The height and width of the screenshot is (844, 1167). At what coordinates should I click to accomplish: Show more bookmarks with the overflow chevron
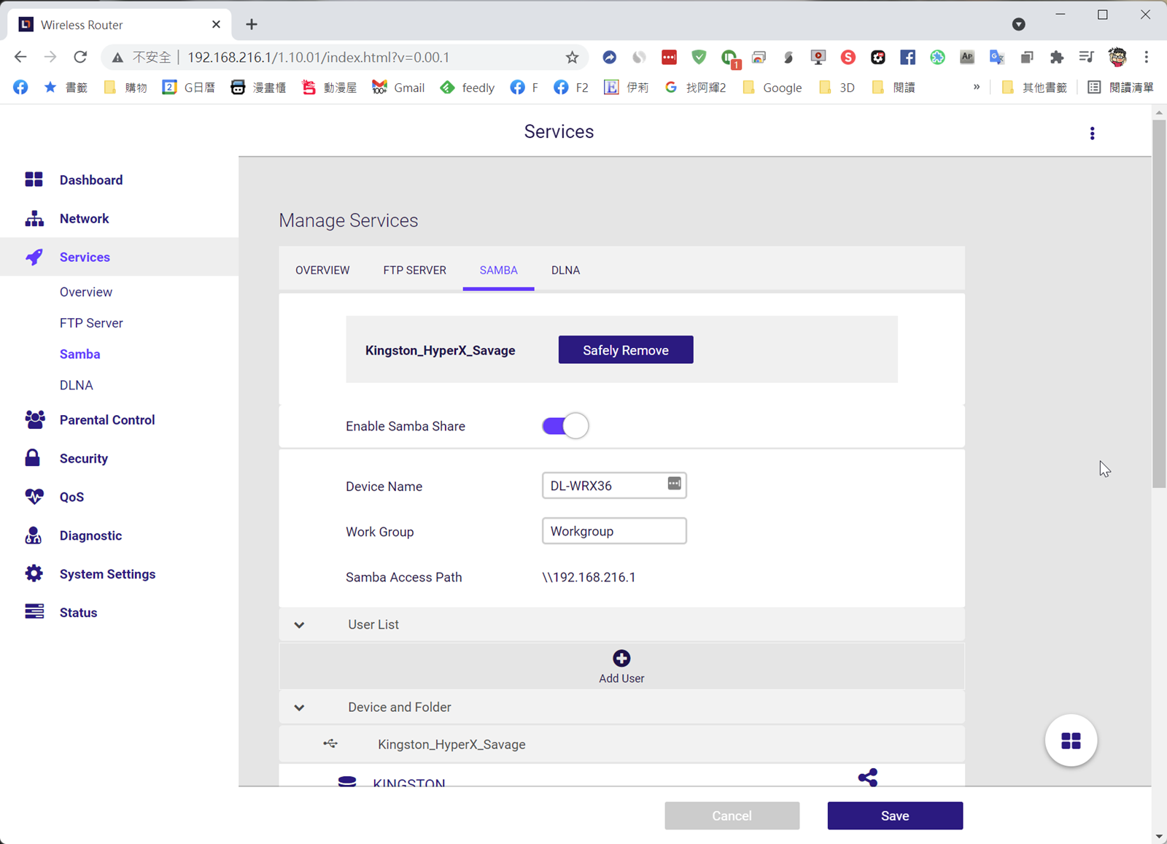point(977,88)
